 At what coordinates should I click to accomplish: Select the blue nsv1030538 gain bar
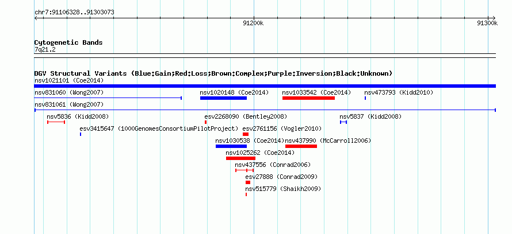pyautogui.click(x=231, y=146)
